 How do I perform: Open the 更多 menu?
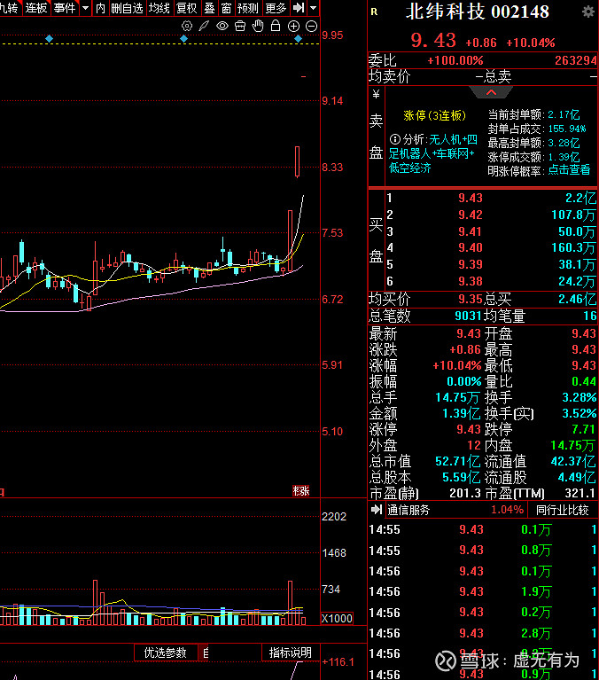276,8
